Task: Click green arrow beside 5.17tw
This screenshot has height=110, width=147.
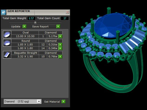Action: (x=60, y=36)
